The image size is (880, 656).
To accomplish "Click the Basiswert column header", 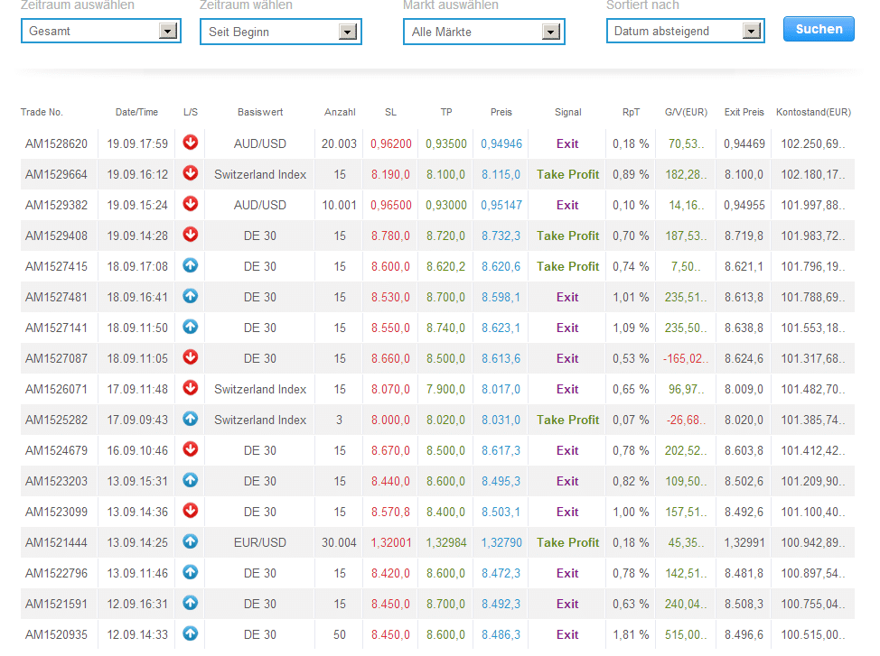I will (260, 113).
